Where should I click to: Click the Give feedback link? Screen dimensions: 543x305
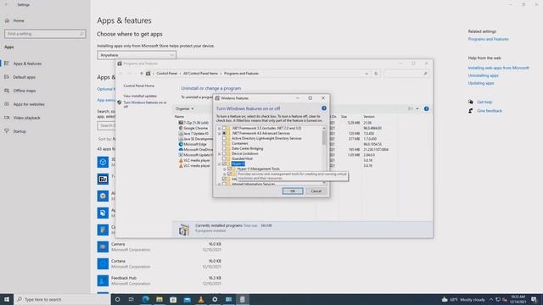(x=490, y=111)
